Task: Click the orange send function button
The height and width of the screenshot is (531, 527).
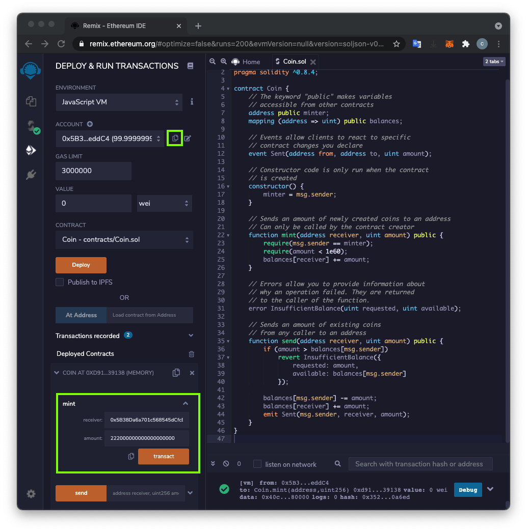Action: click(x=81, y=493)
